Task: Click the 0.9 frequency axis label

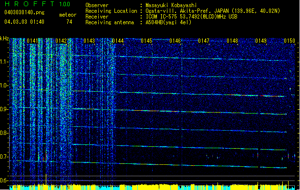Action: (4, 109)
